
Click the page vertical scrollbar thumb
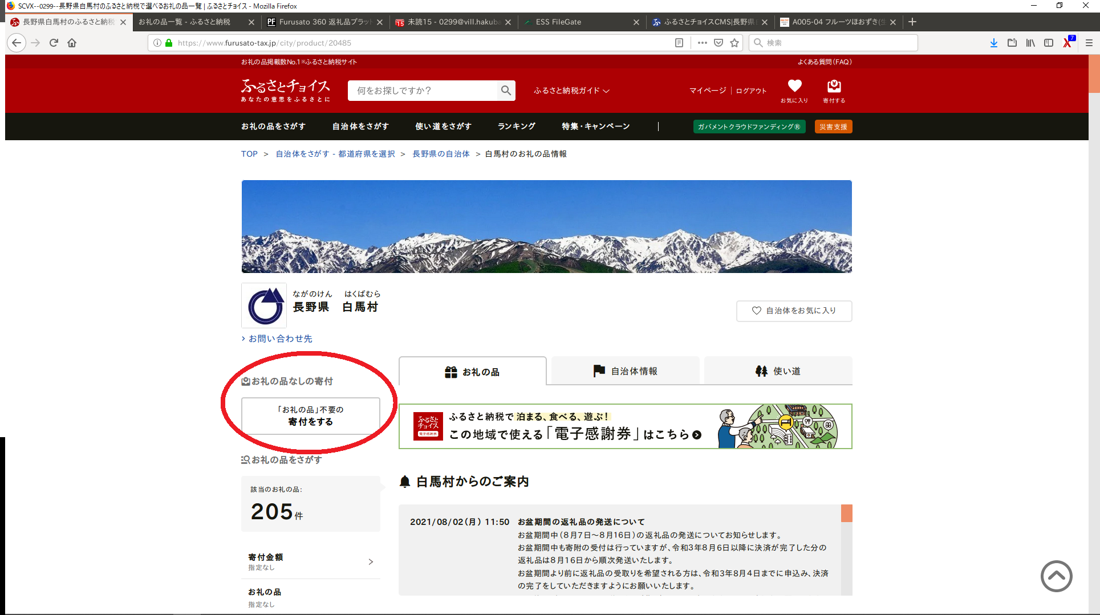(1094, 73)
